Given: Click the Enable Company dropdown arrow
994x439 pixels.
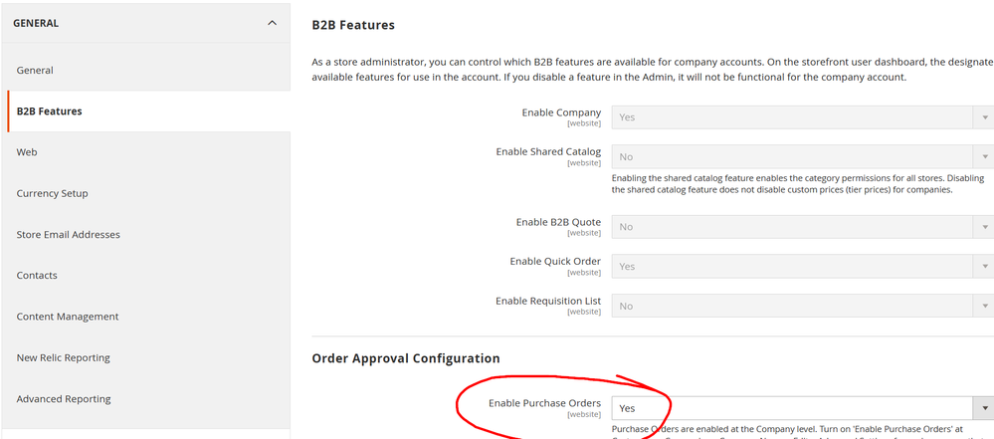Looking at the screenshot, I should pyautogui.click(x=986, y=117).
